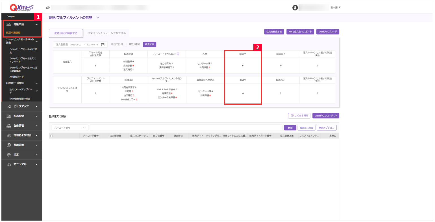Viewport: 435px width, 222px height.
Task: Toggle the select-all checkbox in table header
Action: click(x=51, y=136)
